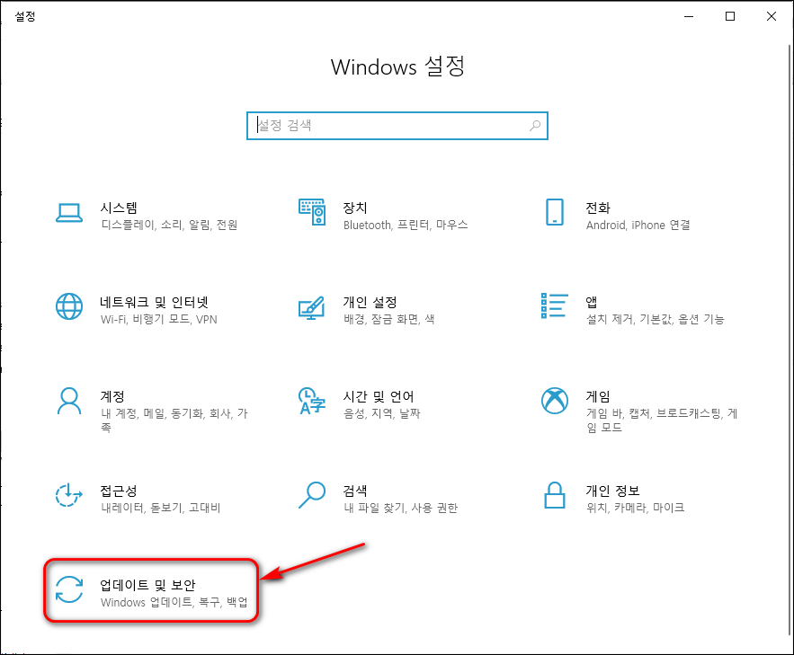
Task: Click '내레이터, 돋보기, 고대비' description
Action: (x=161, y=508)
